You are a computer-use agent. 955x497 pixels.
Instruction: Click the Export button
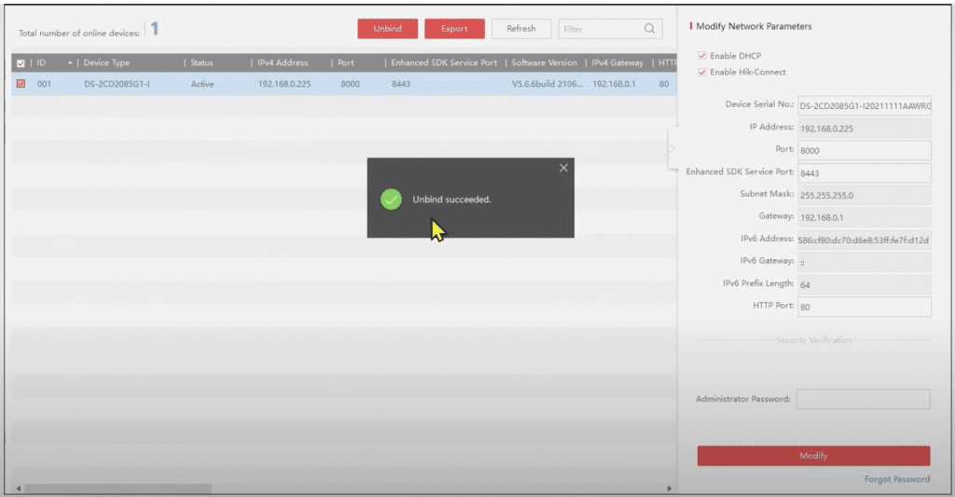tap(454, 29)
